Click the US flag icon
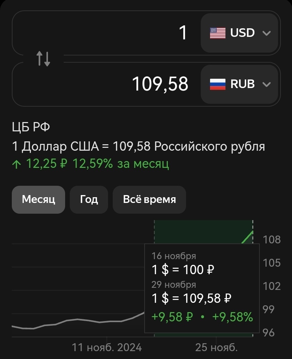The image size is (292, 359). 218,33
